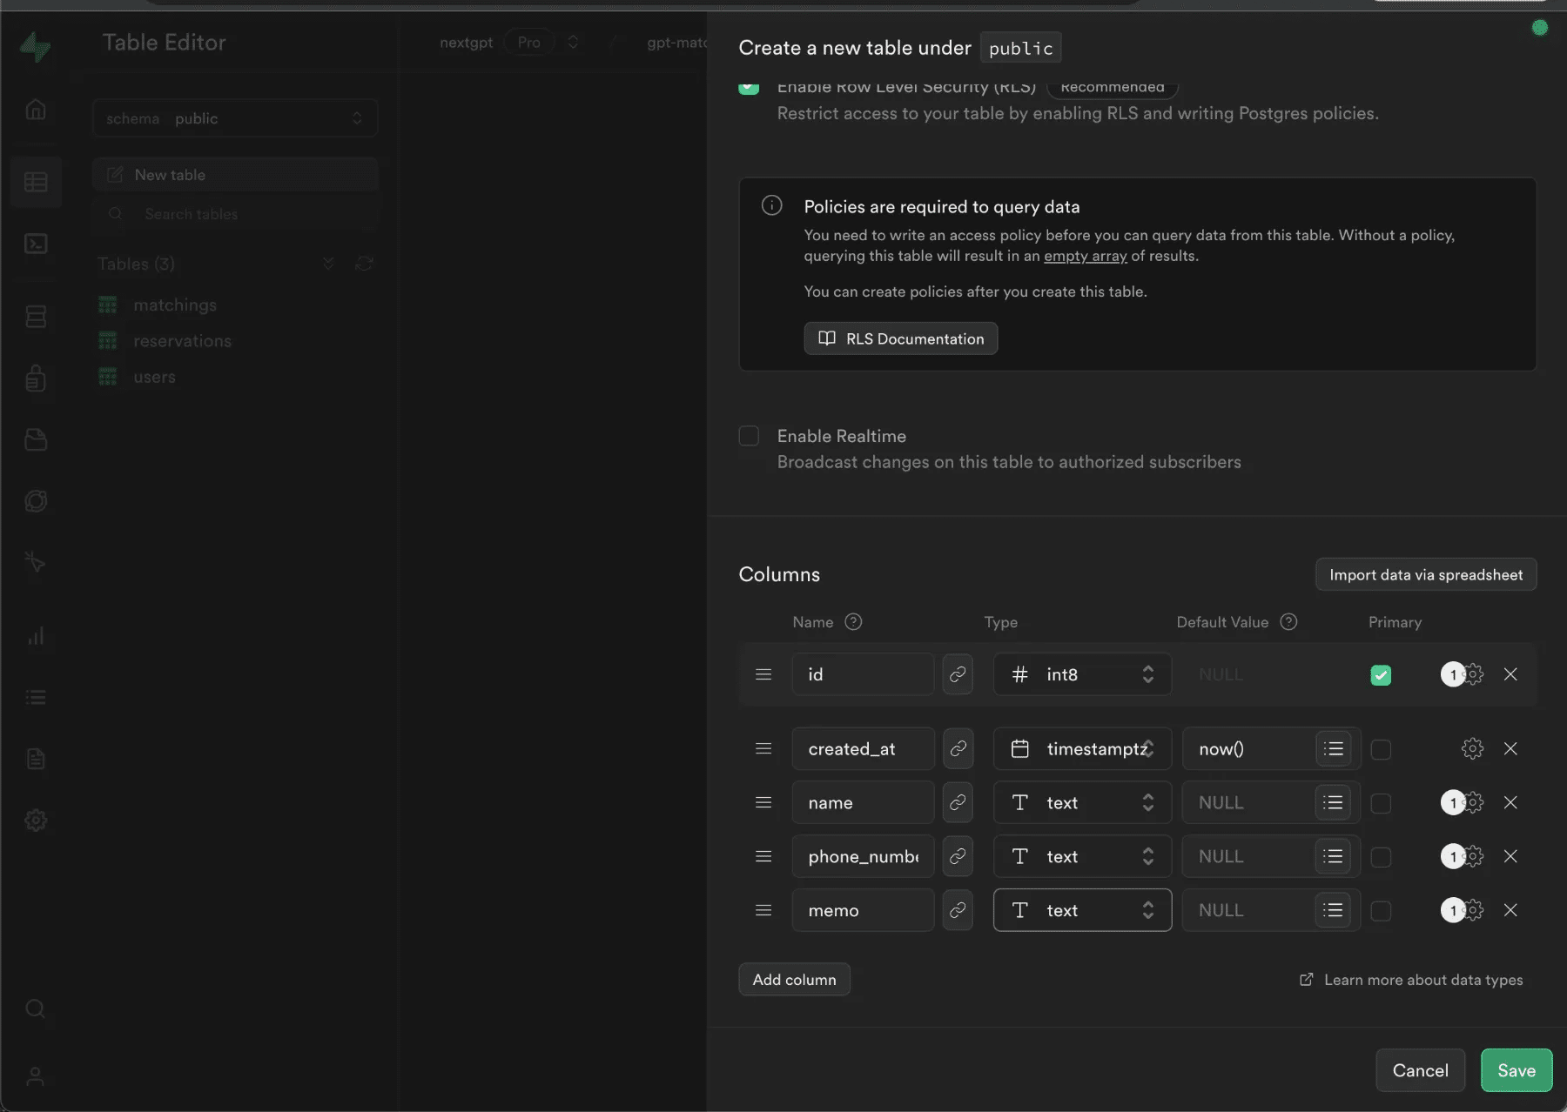Image resolution: width=1567 pixels, height=1112 pixels.
Task: Remove the memo column with X icon
Action: 1510,910
